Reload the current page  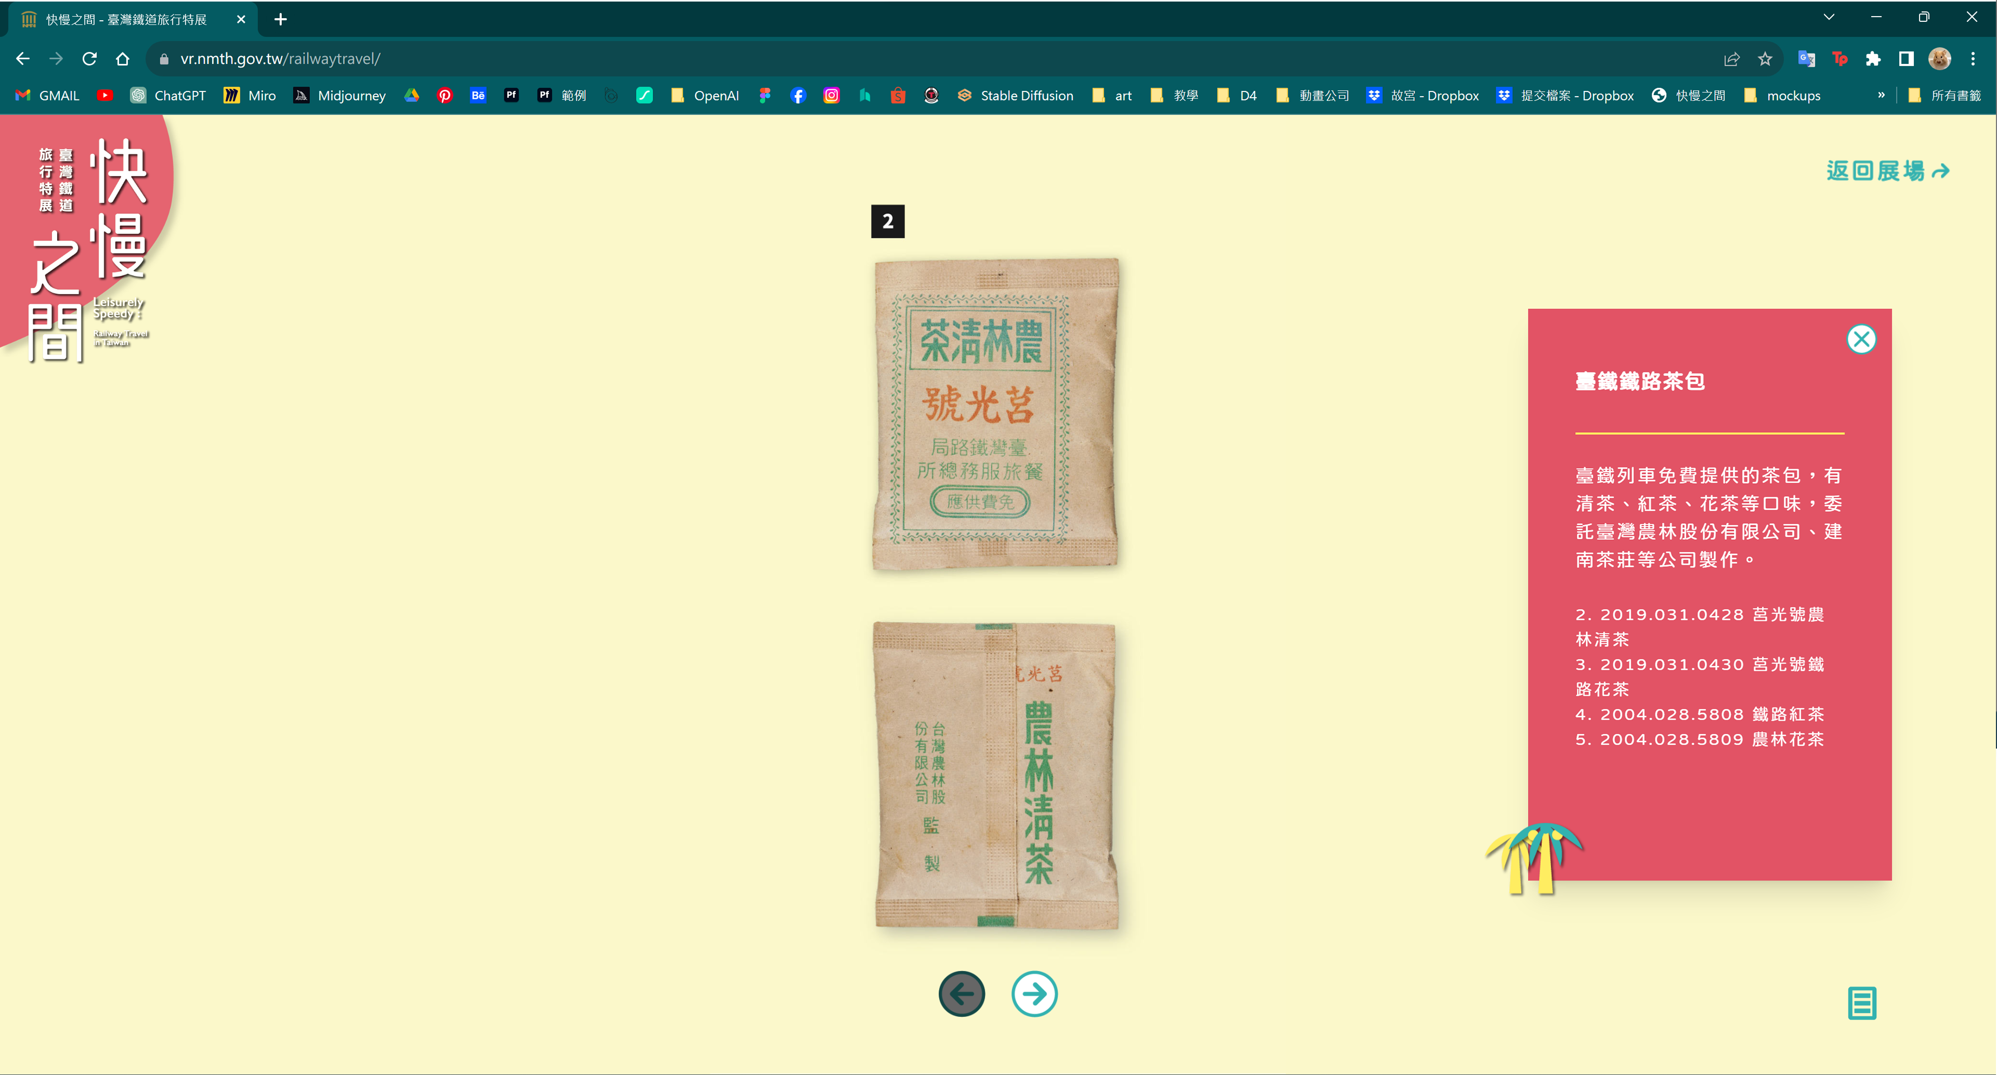coord(89,59)
